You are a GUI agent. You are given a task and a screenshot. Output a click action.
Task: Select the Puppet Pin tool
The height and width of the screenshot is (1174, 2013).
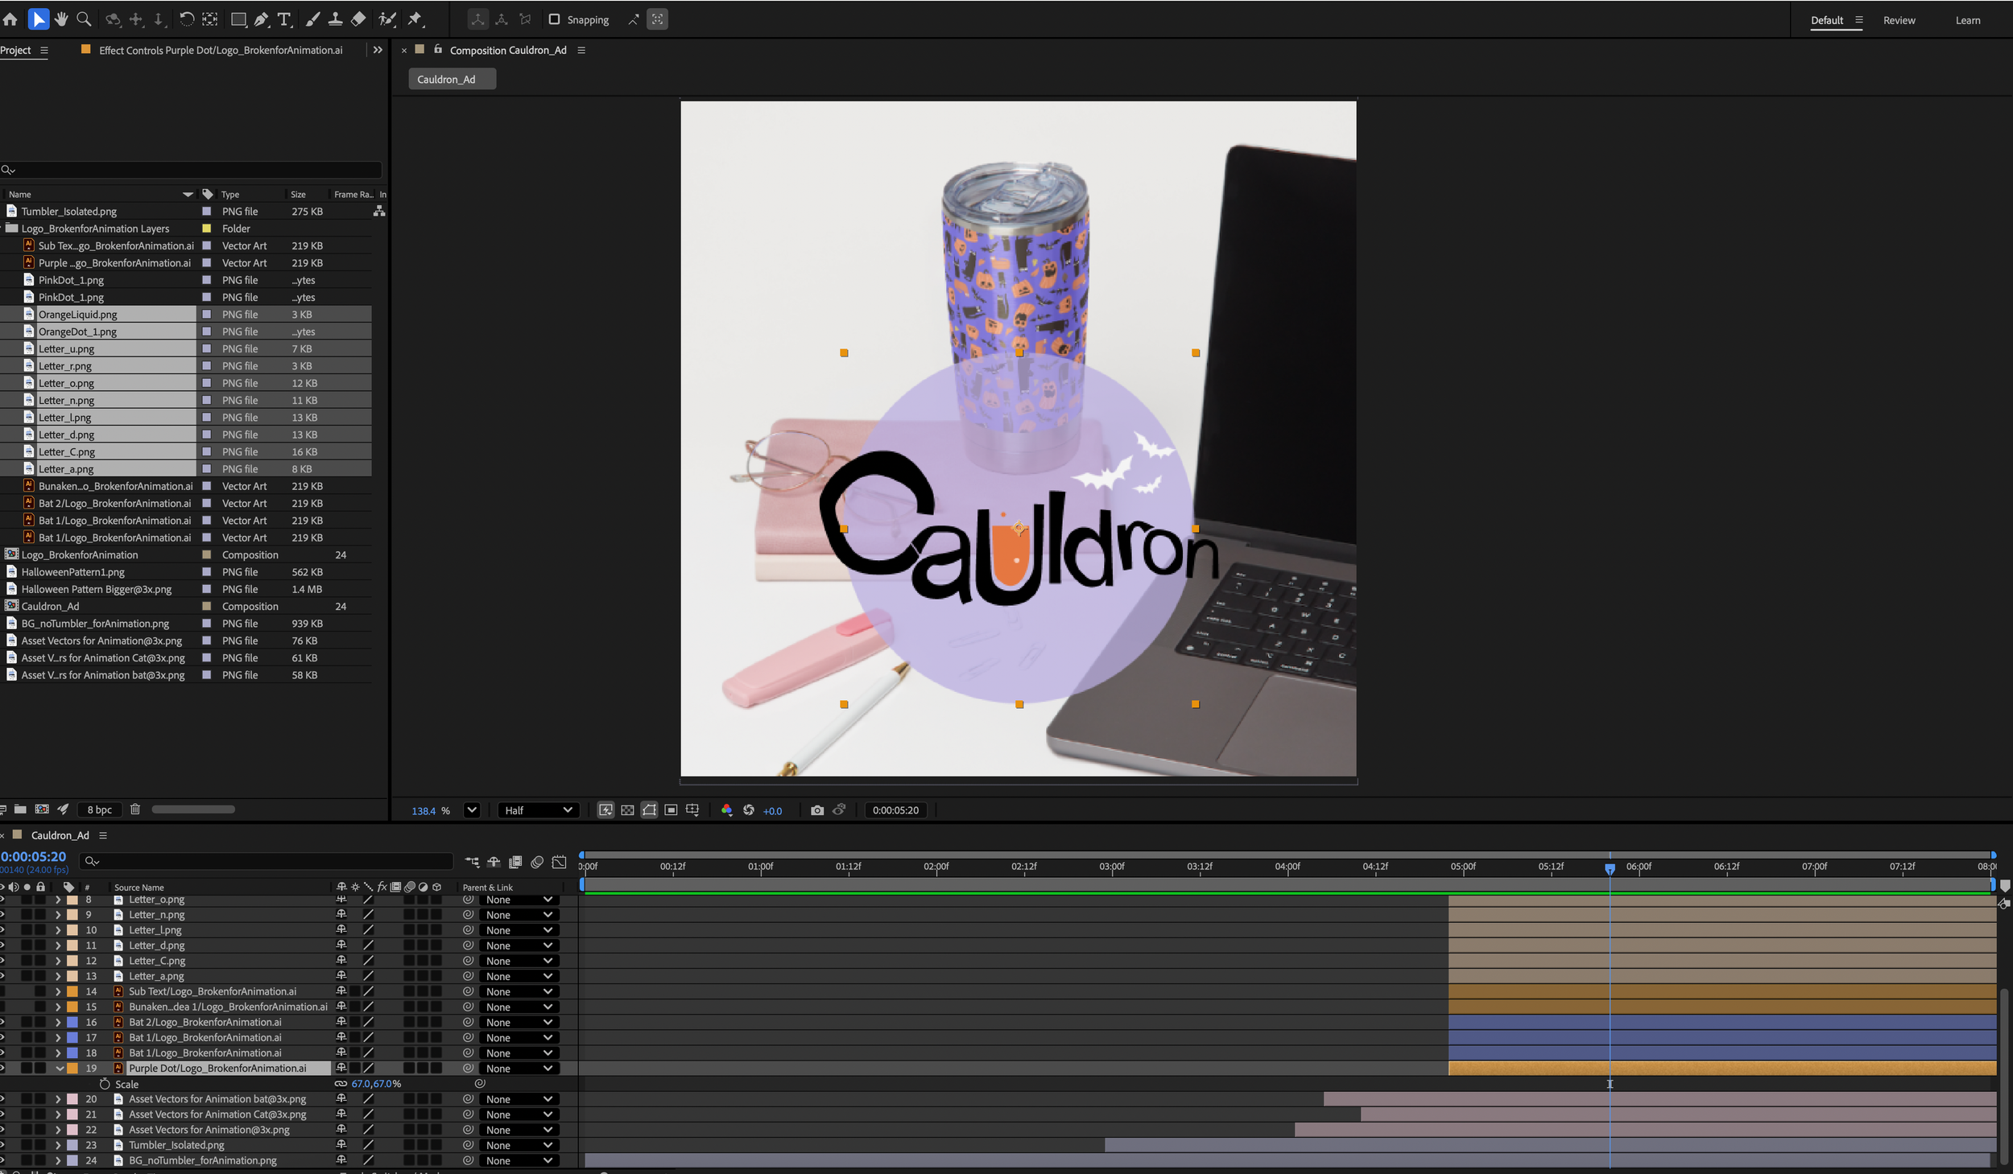[415, 19]
